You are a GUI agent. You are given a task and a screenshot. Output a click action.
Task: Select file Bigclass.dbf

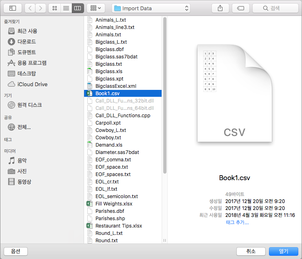point(123,49)
